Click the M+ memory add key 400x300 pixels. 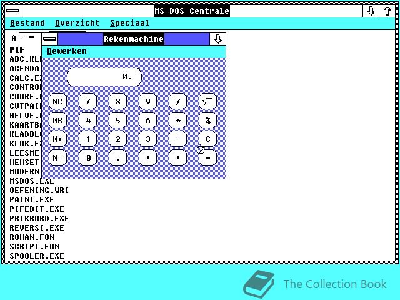point(57,139)
